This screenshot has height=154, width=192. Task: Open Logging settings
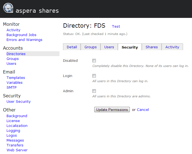tap(13, 131)
